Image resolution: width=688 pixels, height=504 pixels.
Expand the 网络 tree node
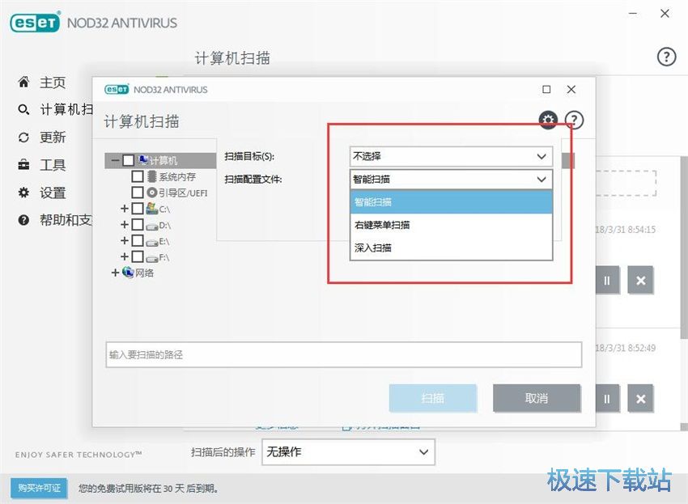116,273
